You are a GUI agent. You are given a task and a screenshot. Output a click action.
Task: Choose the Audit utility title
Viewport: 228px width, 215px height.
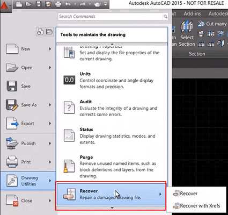coord(86,102)
